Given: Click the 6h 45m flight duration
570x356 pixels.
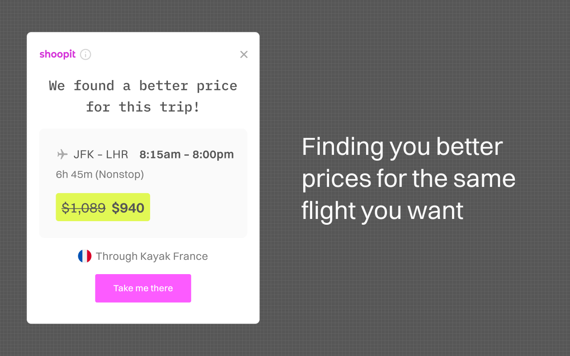Looking at the screenshot, I should pos(74,174).
